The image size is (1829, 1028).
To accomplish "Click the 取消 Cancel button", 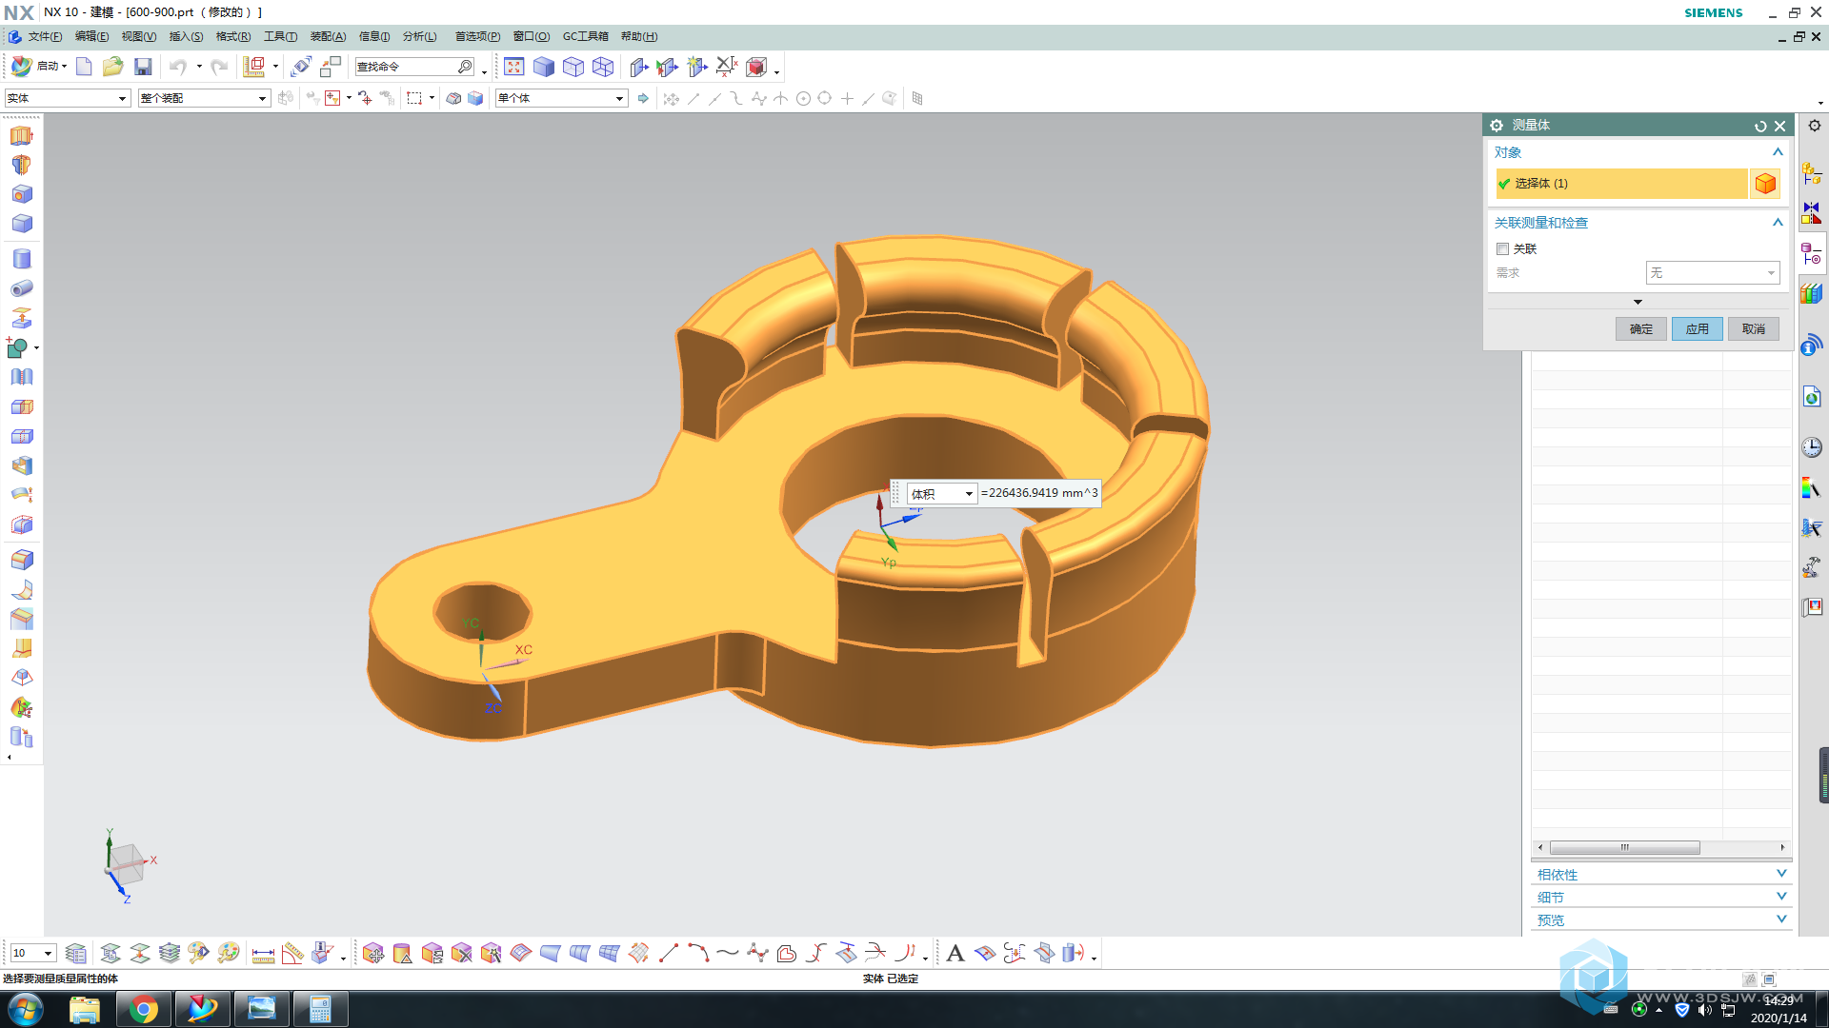I will tap(1754, 329).
